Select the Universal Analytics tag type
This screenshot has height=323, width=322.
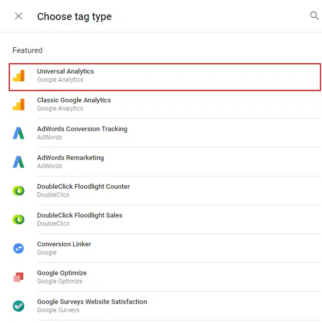65,71
